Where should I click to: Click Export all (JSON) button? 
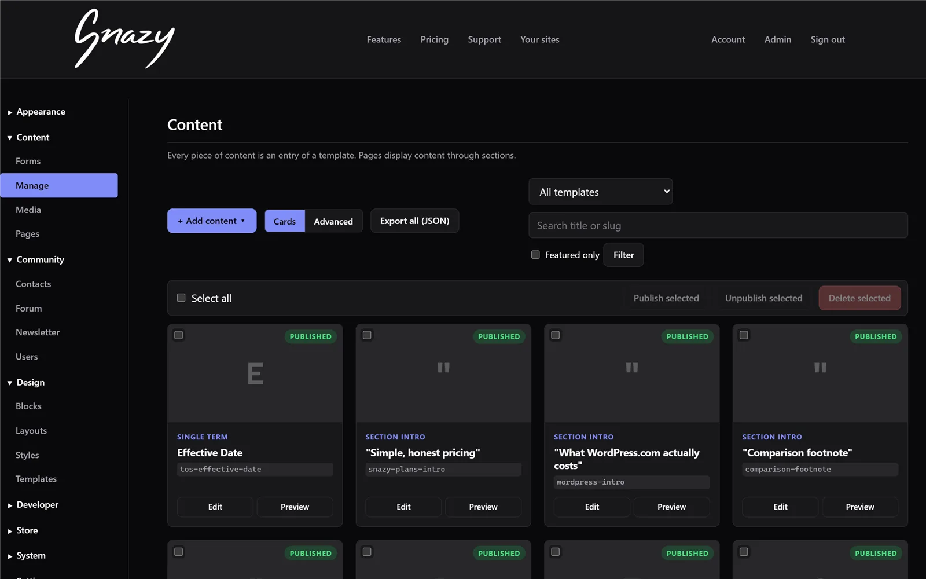point(415,221)
